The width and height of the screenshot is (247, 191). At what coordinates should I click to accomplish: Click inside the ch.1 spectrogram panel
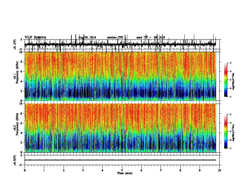[120, 76]
